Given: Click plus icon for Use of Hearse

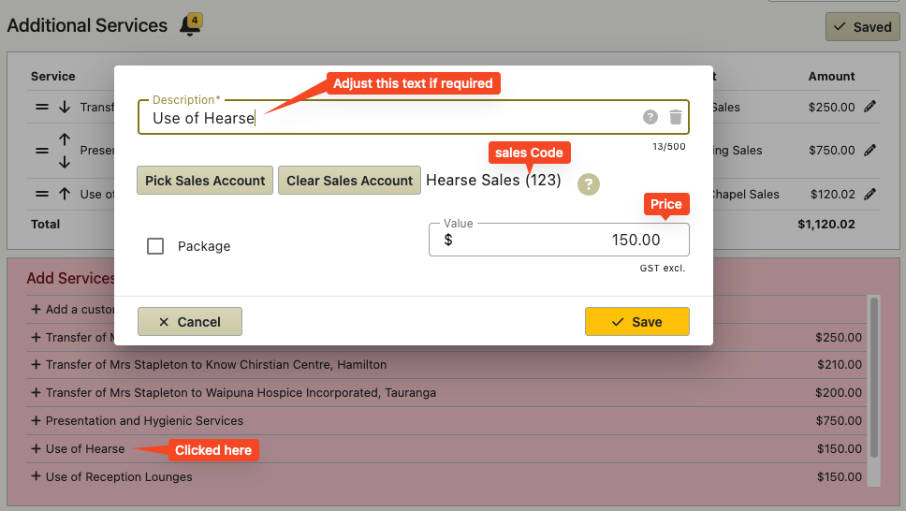Looking at the screenshot, I should (x=36, y=448).
